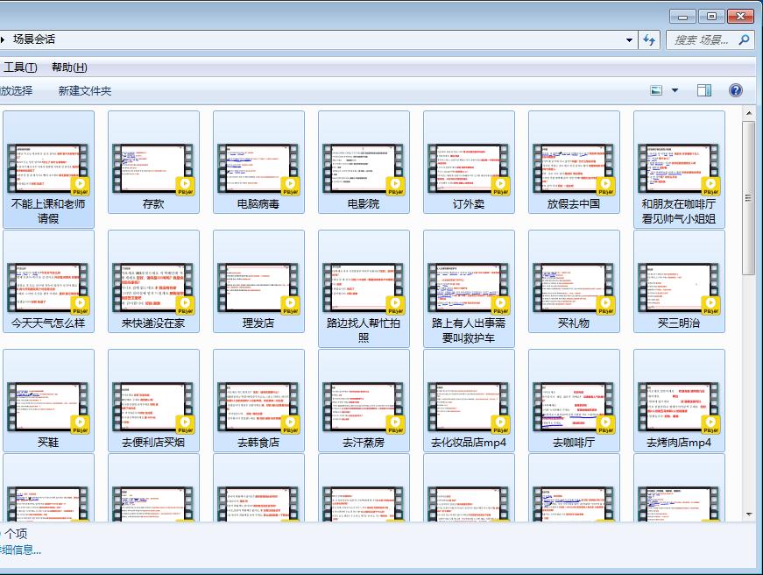Expand the breadcrumb arrow before 场景会话
The image size is (763, 575).
click(3, 39)
